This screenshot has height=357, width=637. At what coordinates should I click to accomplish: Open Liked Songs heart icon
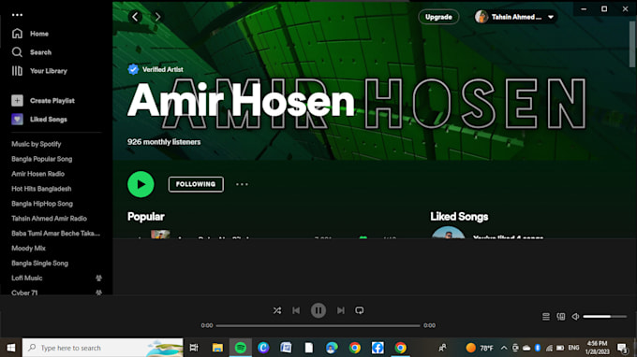pos(17,119)
